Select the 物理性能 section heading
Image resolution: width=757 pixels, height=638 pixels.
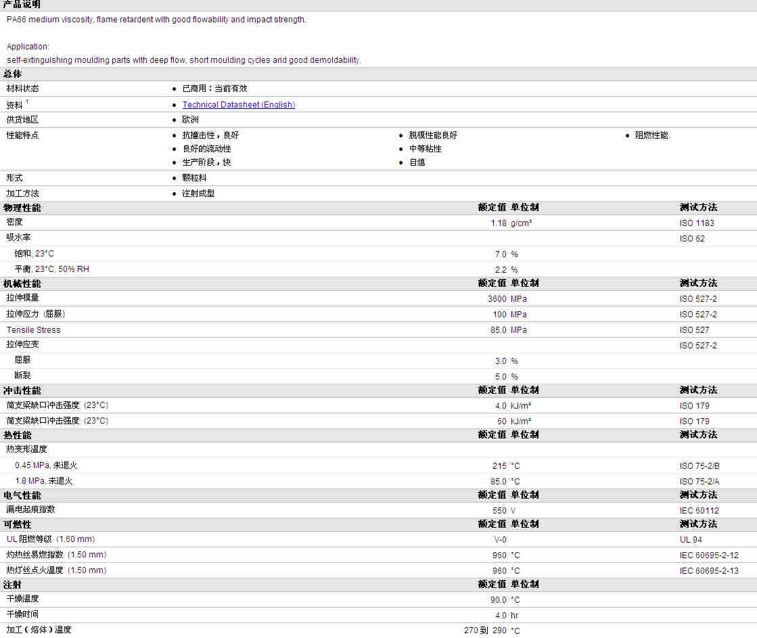click(22, 208)
